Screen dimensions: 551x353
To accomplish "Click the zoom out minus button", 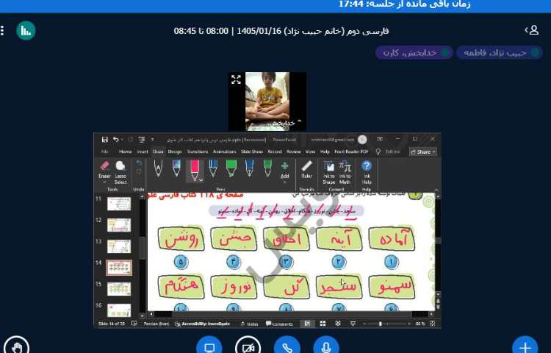I will click(x=364, y=324).
